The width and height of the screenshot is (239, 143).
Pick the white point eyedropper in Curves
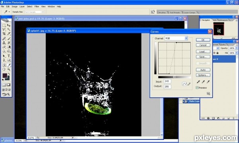pyautogui.click(x=208, y=82)
